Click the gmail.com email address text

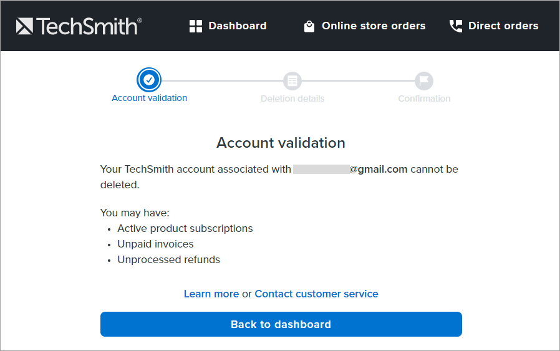coord(378,169)
